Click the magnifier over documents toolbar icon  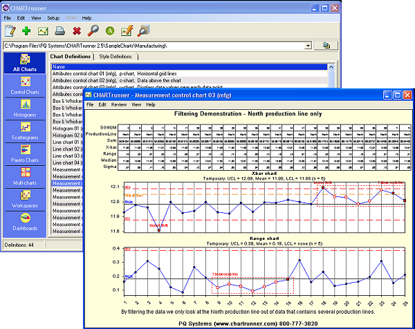coord(143,30)
